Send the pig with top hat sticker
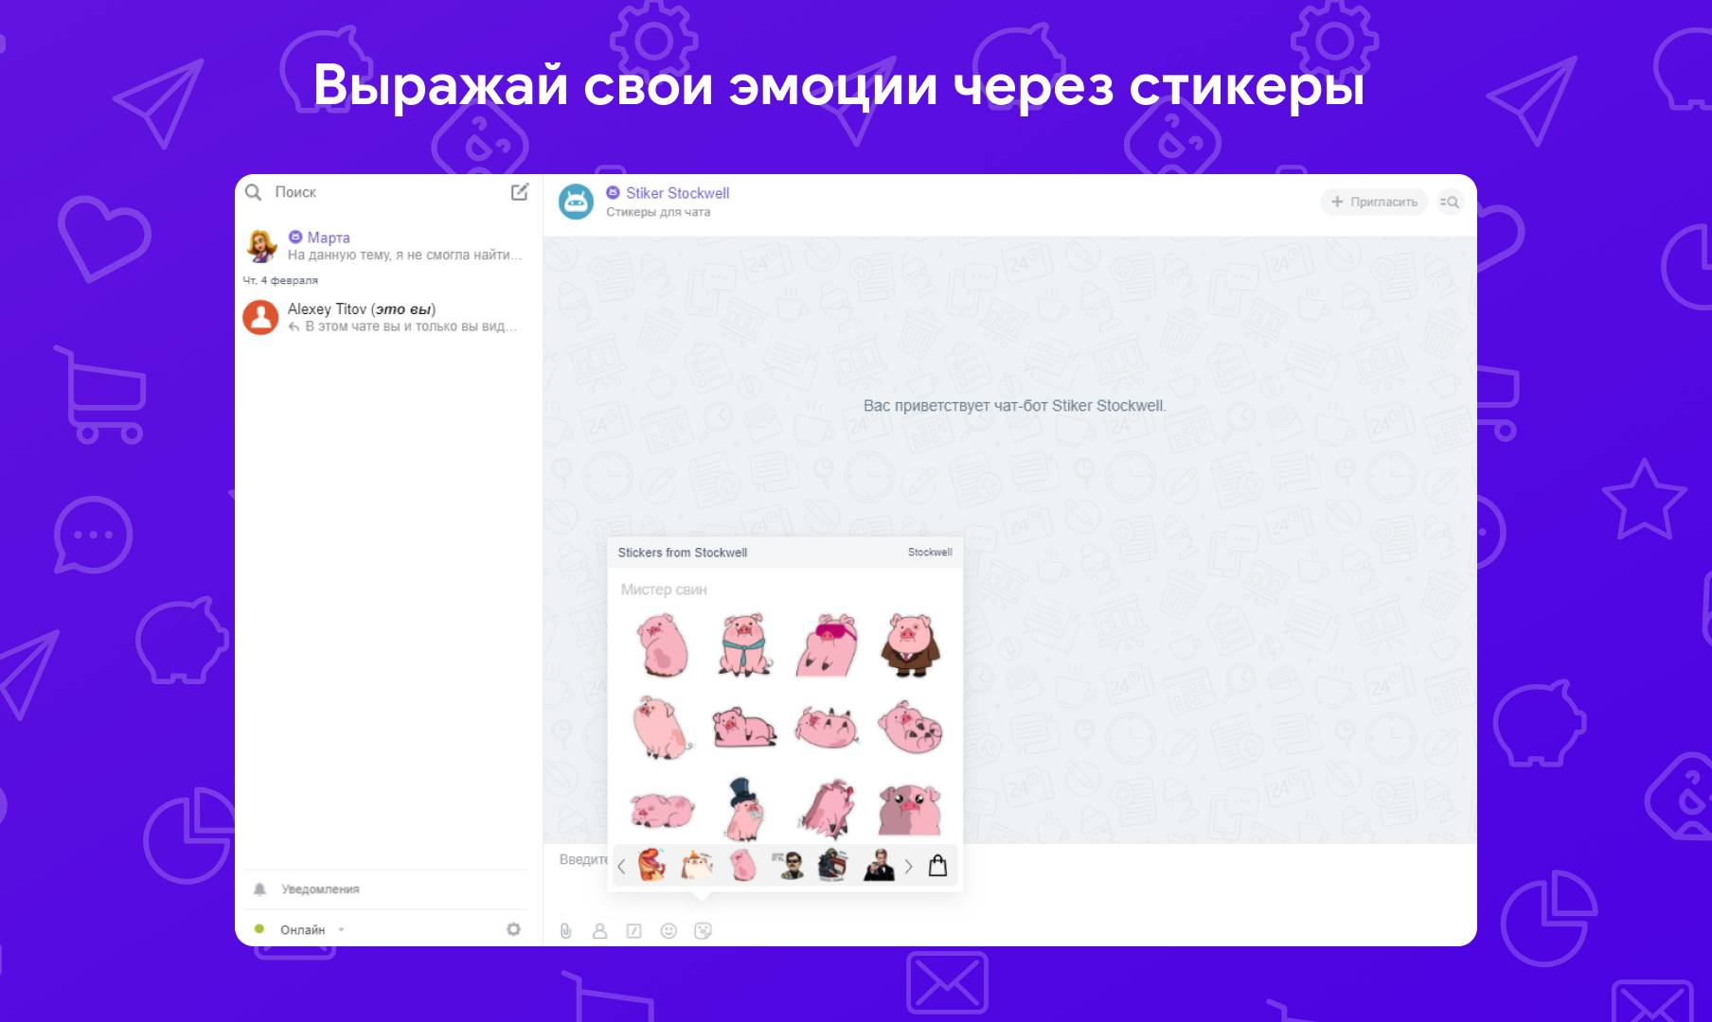This screenshot has width=1712, height=1022. click(x=744, y=809)
